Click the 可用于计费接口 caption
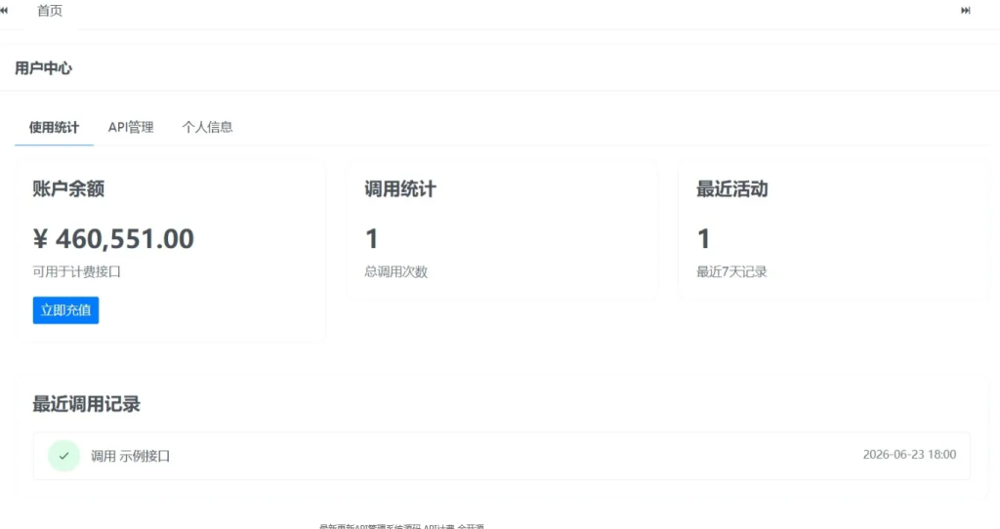 tap(76, 272)
